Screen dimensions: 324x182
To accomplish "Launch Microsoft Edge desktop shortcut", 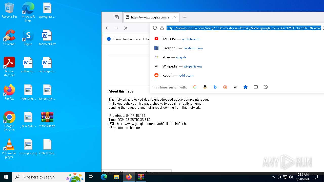I will pos(28,12).
